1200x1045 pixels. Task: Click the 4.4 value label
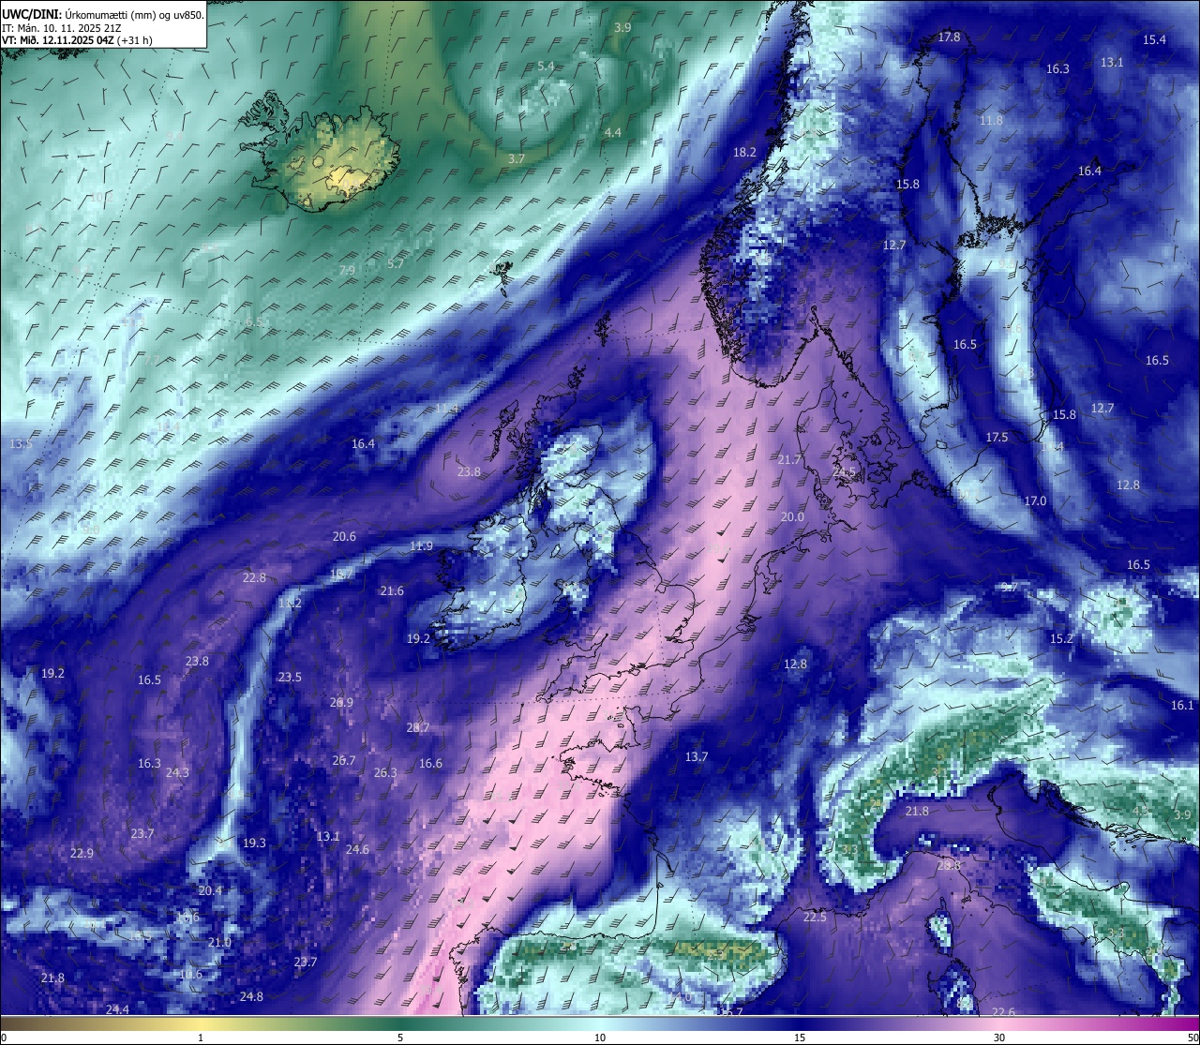tap(612, 133)
